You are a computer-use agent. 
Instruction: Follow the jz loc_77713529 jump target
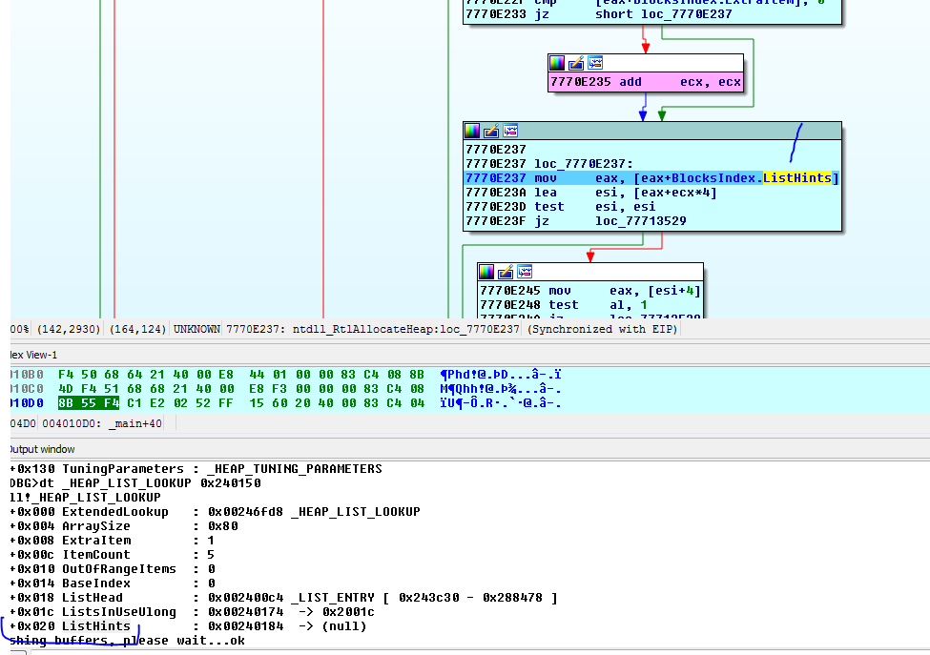point(634,221)
